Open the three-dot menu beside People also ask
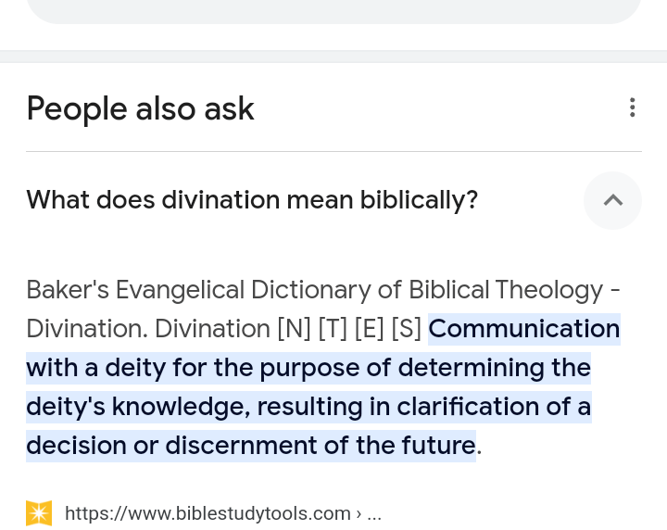This screenshot has width=667, height=530. click(632, 107)
